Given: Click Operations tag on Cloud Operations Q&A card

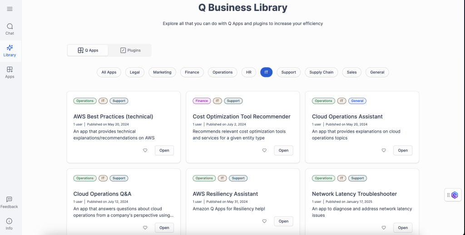Looking at the screenshot, I should 85,178.
